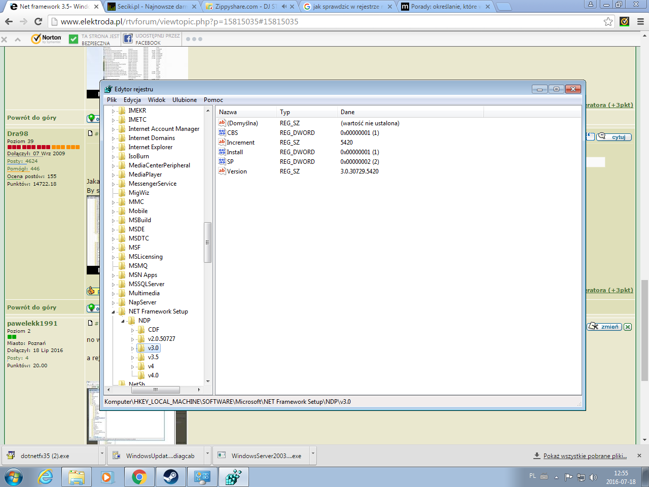
Task: Click the Install DWORD value icon
Action: tap(222, 152)
